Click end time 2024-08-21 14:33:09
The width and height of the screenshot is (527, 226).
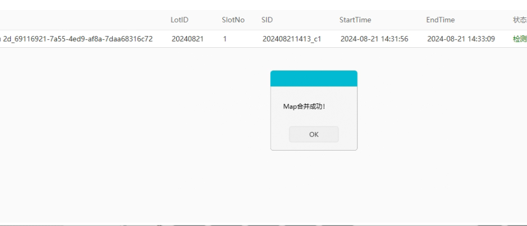click(x=461, y=39)
